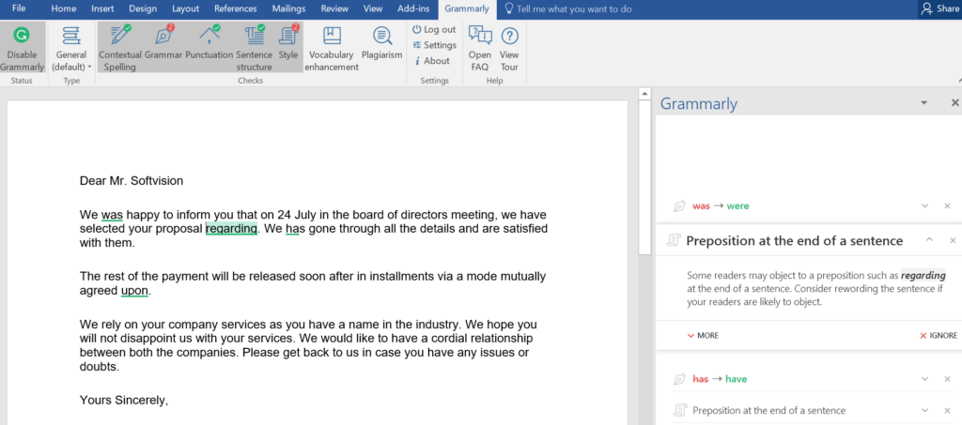Start the View Tour guide
Screen dimensions: 962x425
509,48
